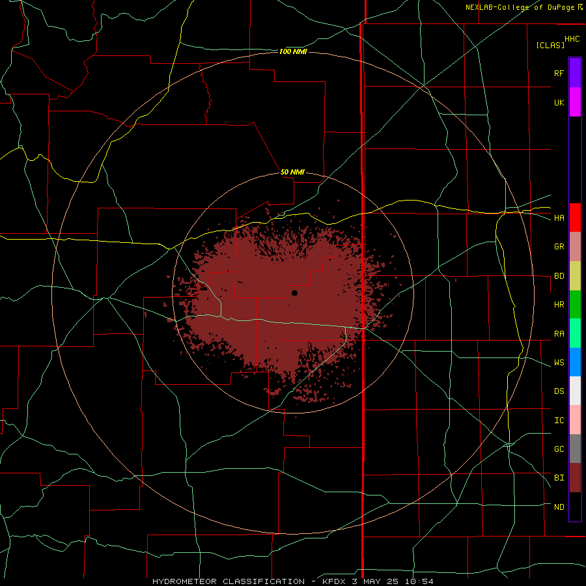Click the UK legend label
This screenshot has width=586, height=586.
559,102
